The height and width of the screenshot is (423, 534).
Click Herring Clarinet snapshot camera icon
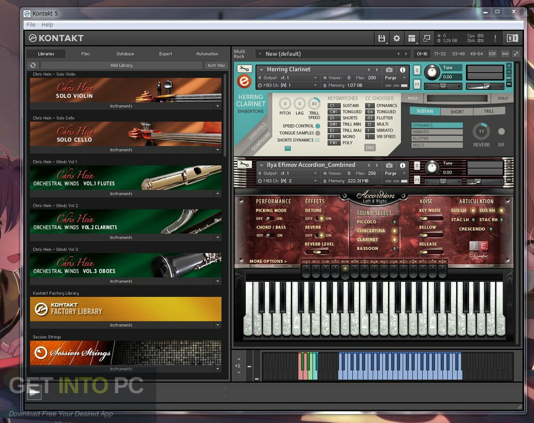[x=389, y=69]
